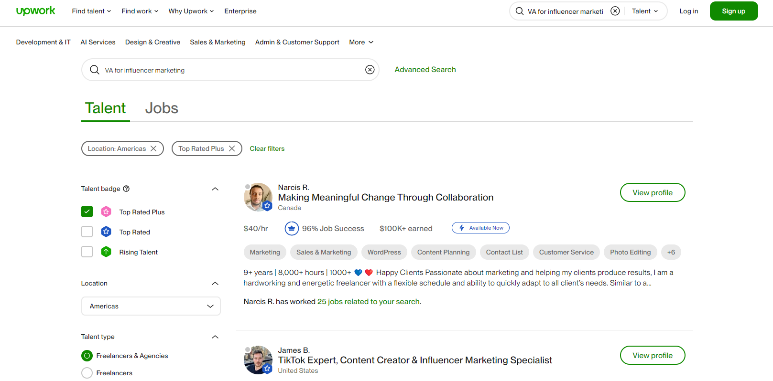Focus the header search input field

566,11
